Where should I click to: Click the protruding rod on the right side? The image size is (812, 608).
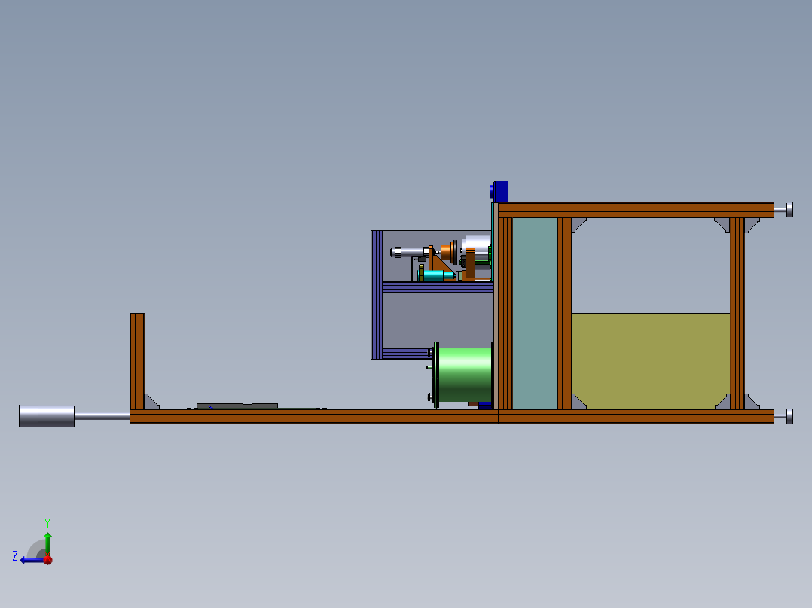[787, 209]
